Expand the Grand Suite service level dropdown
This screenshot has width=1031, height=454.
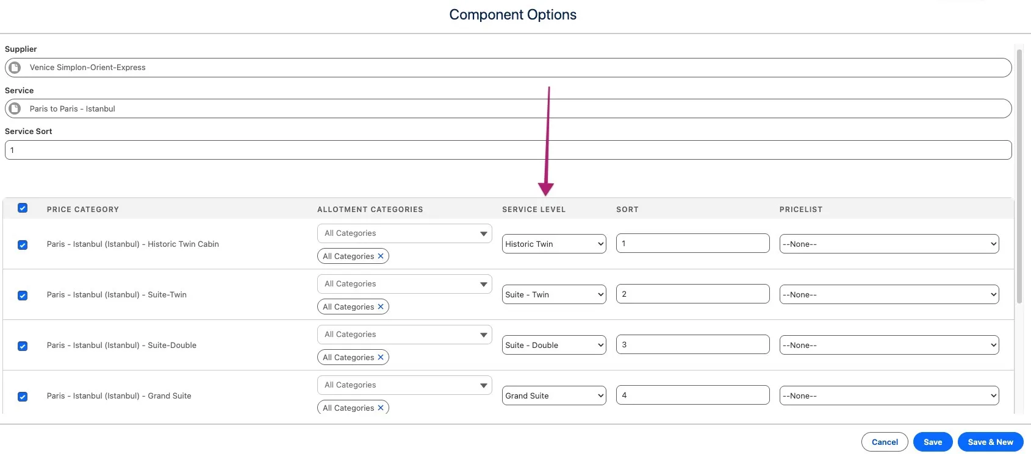[x=553, y=396]
